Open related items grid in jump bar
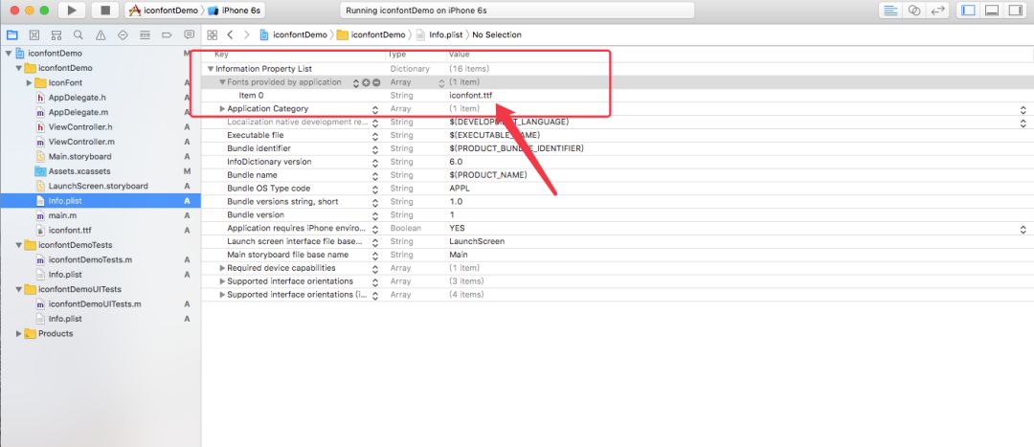Image resolution: width=1034 pixels, height=447 pixels. (212, 35)
